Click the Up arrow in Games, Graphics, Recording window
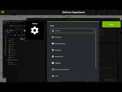 (x=10, y=26)
